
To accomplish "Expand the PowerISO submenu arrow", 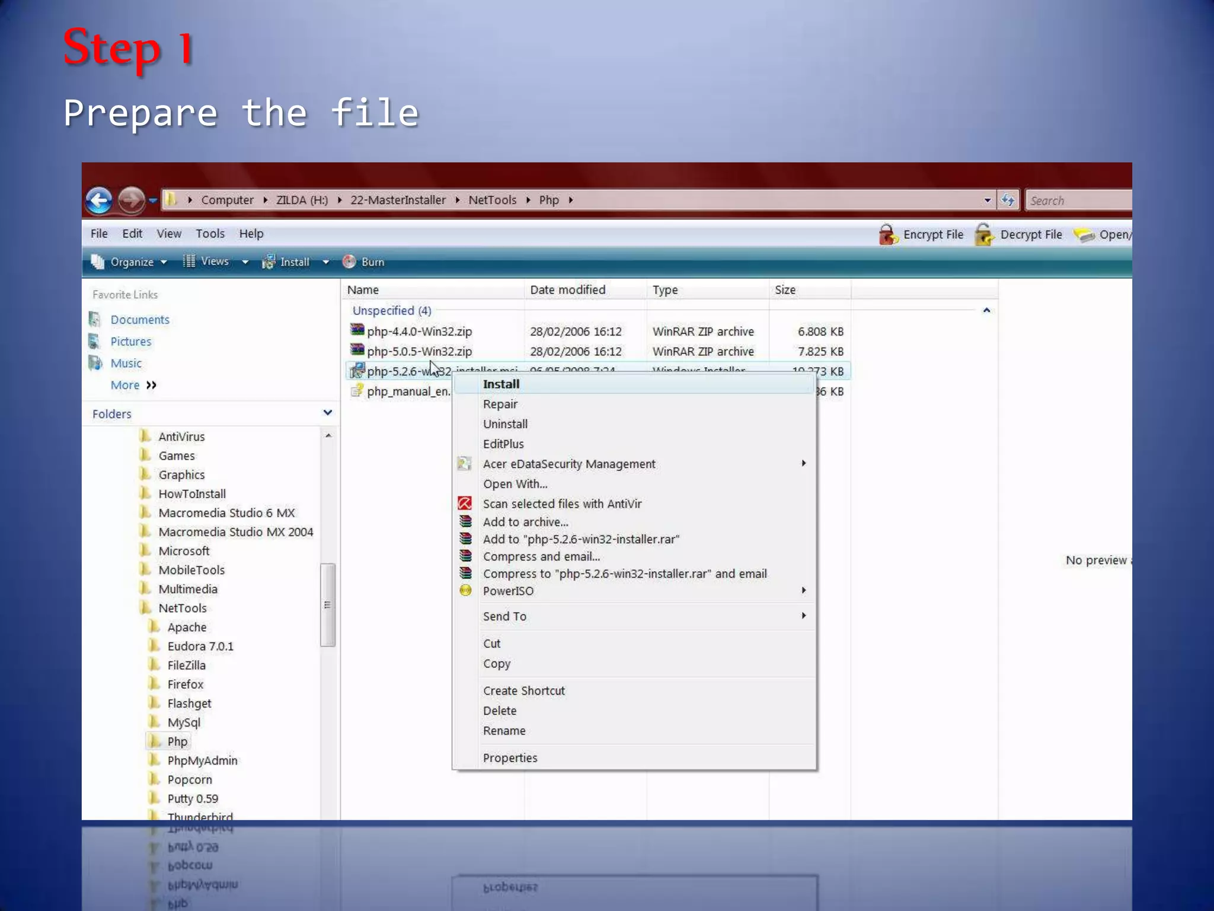I will click(x=803, y=590).
